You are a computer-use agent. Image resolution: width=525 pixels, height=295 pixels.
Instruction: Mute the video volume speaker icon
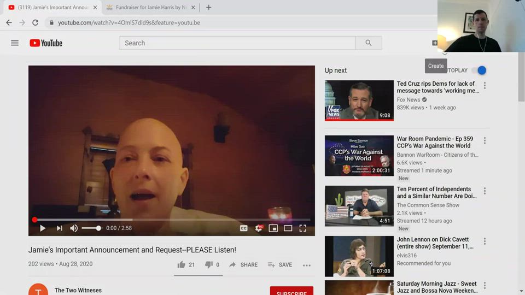tap(74, 228)
